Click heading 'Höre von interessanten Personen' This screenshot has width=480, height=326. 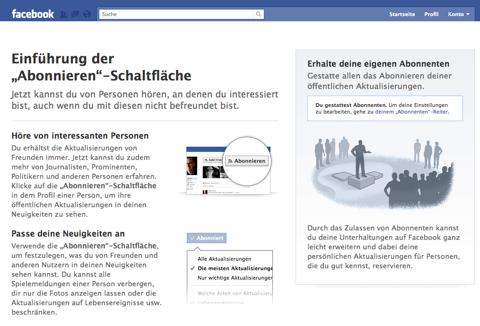click(80, 136)
